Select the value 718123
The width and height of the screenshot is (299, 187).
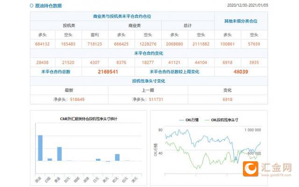click(x=94, y=44)
